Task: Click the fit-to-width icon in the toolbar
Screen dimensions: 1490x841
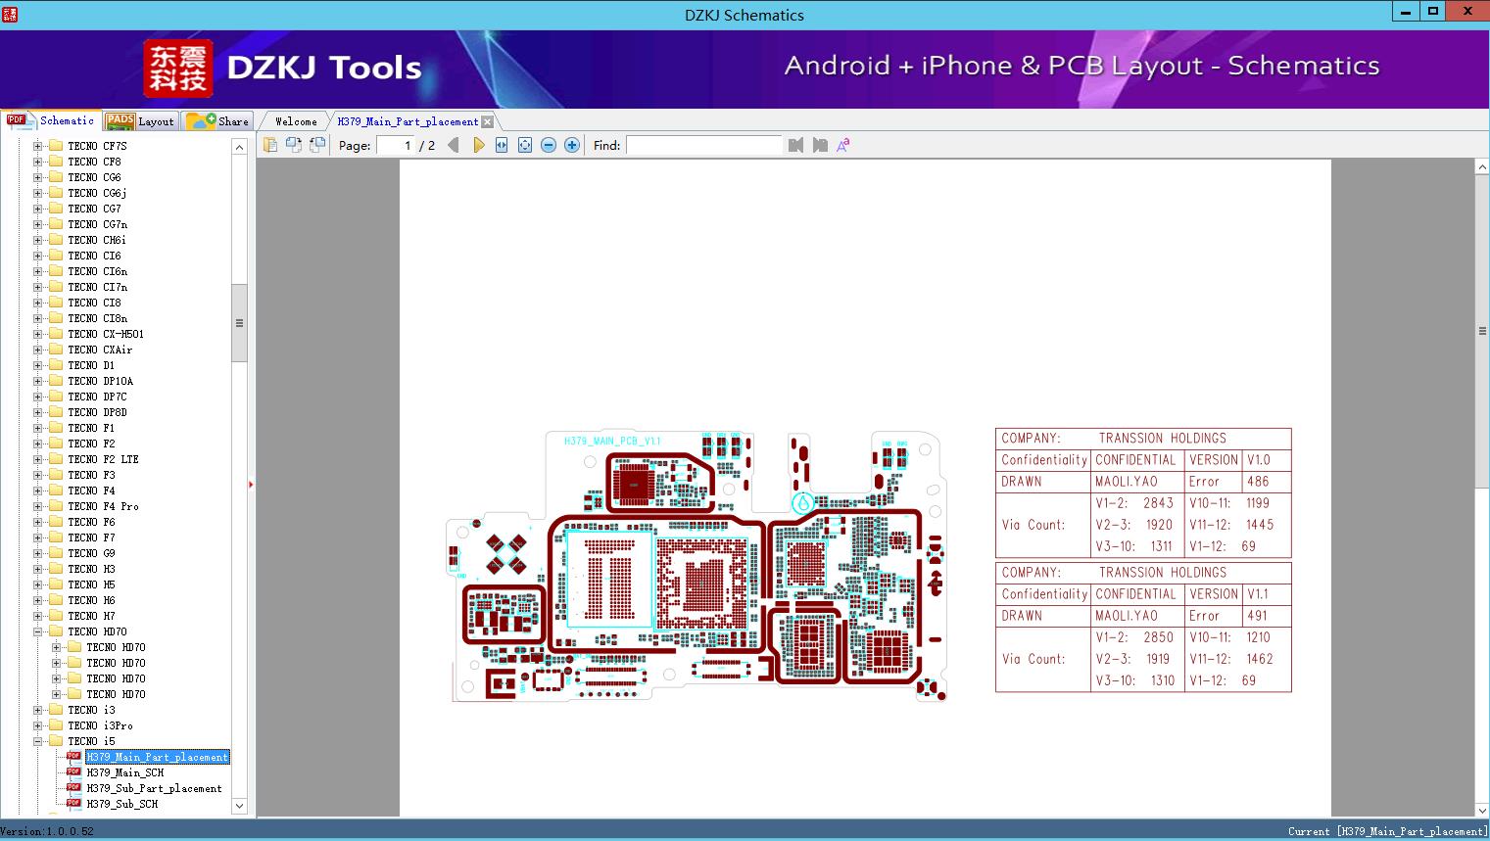Action: tap(502, 145)
